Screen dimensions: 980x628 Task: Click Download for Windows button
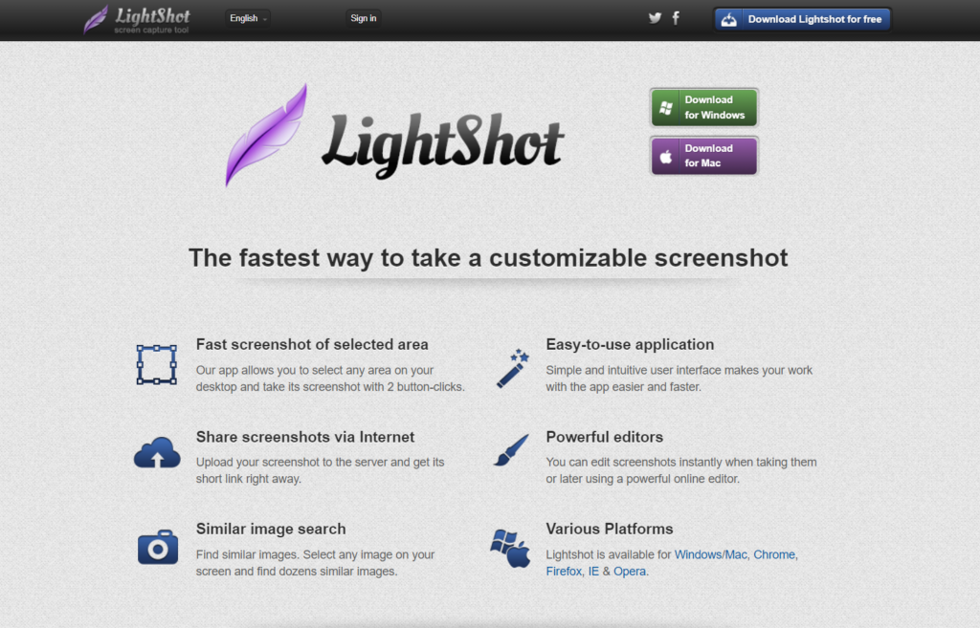pyautogui.click(x=703, y=107)
